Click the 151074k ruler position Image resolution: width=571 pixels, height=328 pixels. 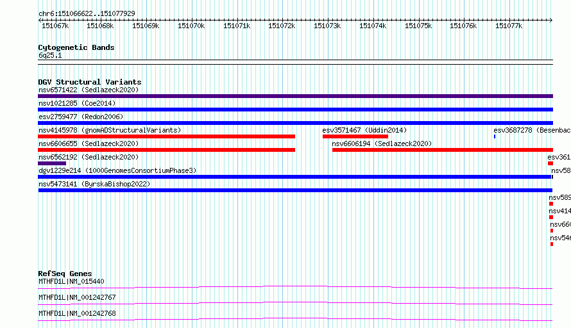coord(373,26)
